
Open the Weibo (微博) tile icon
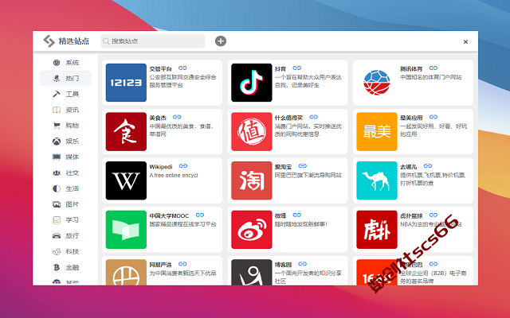[252, 230]
